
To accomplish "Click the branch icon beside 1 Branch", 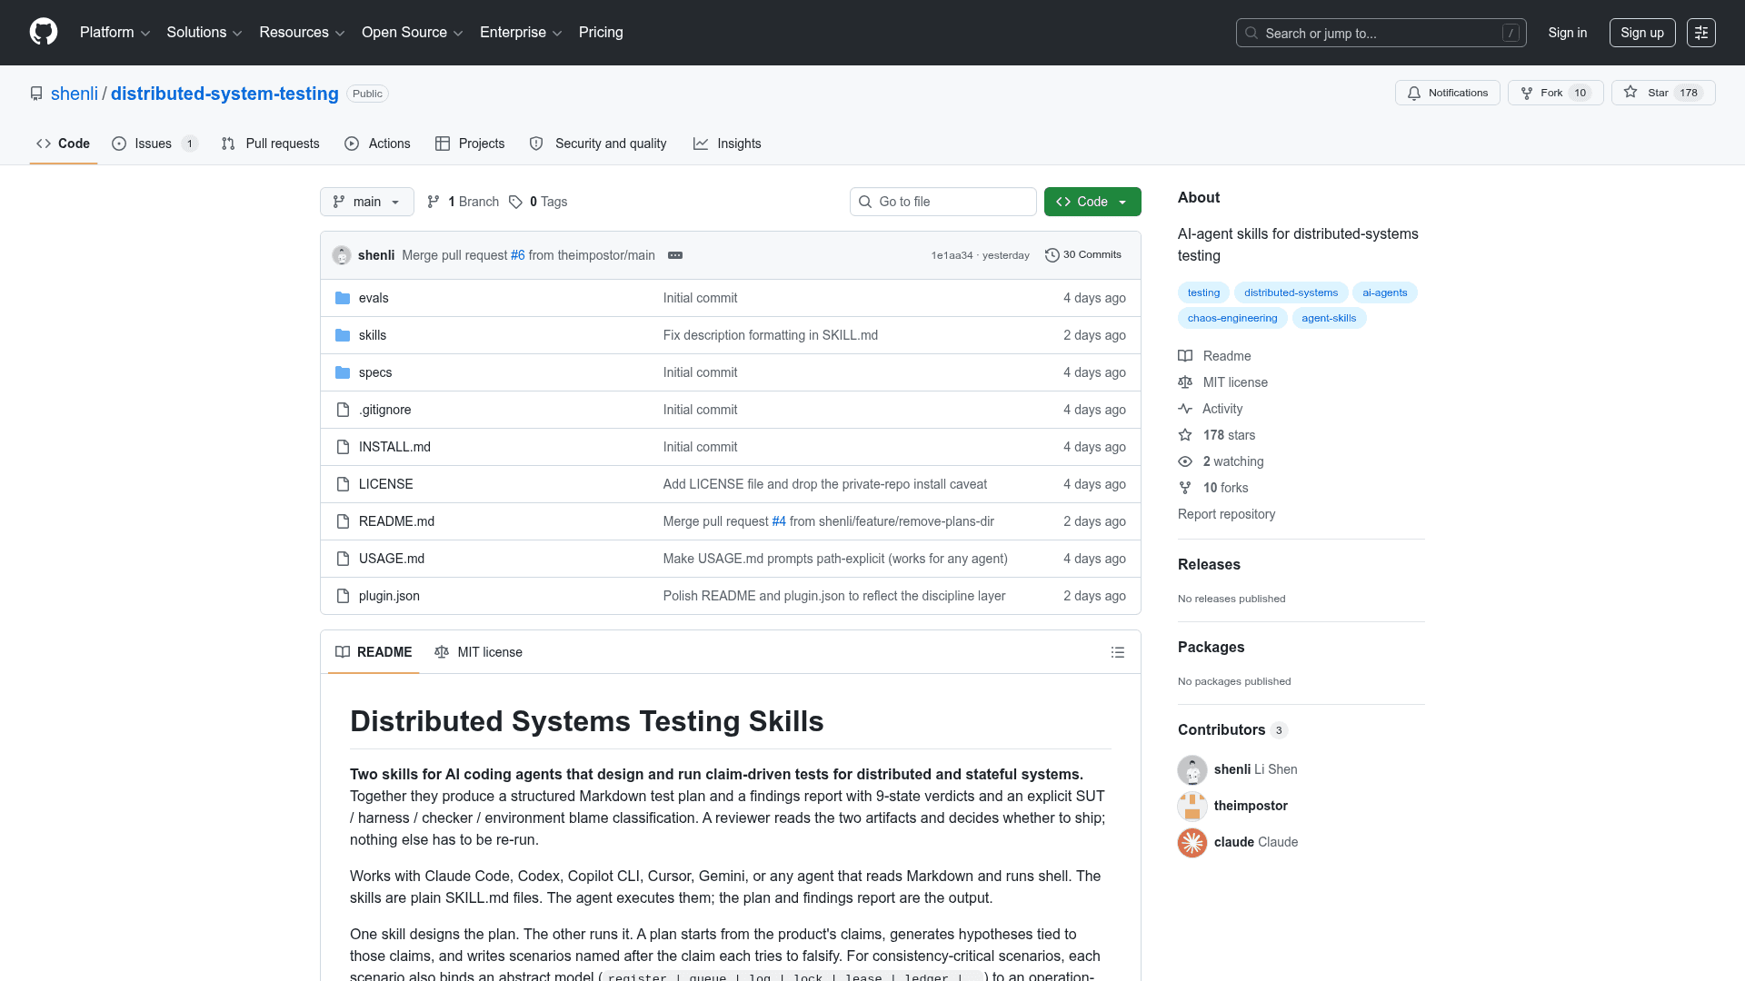I will [434, 202].
